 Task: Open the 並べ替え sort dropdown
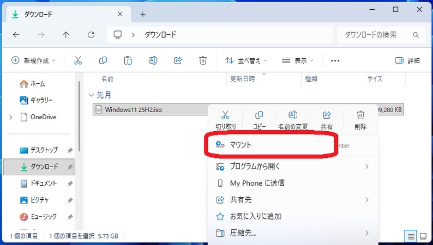[x=246, y=60]
